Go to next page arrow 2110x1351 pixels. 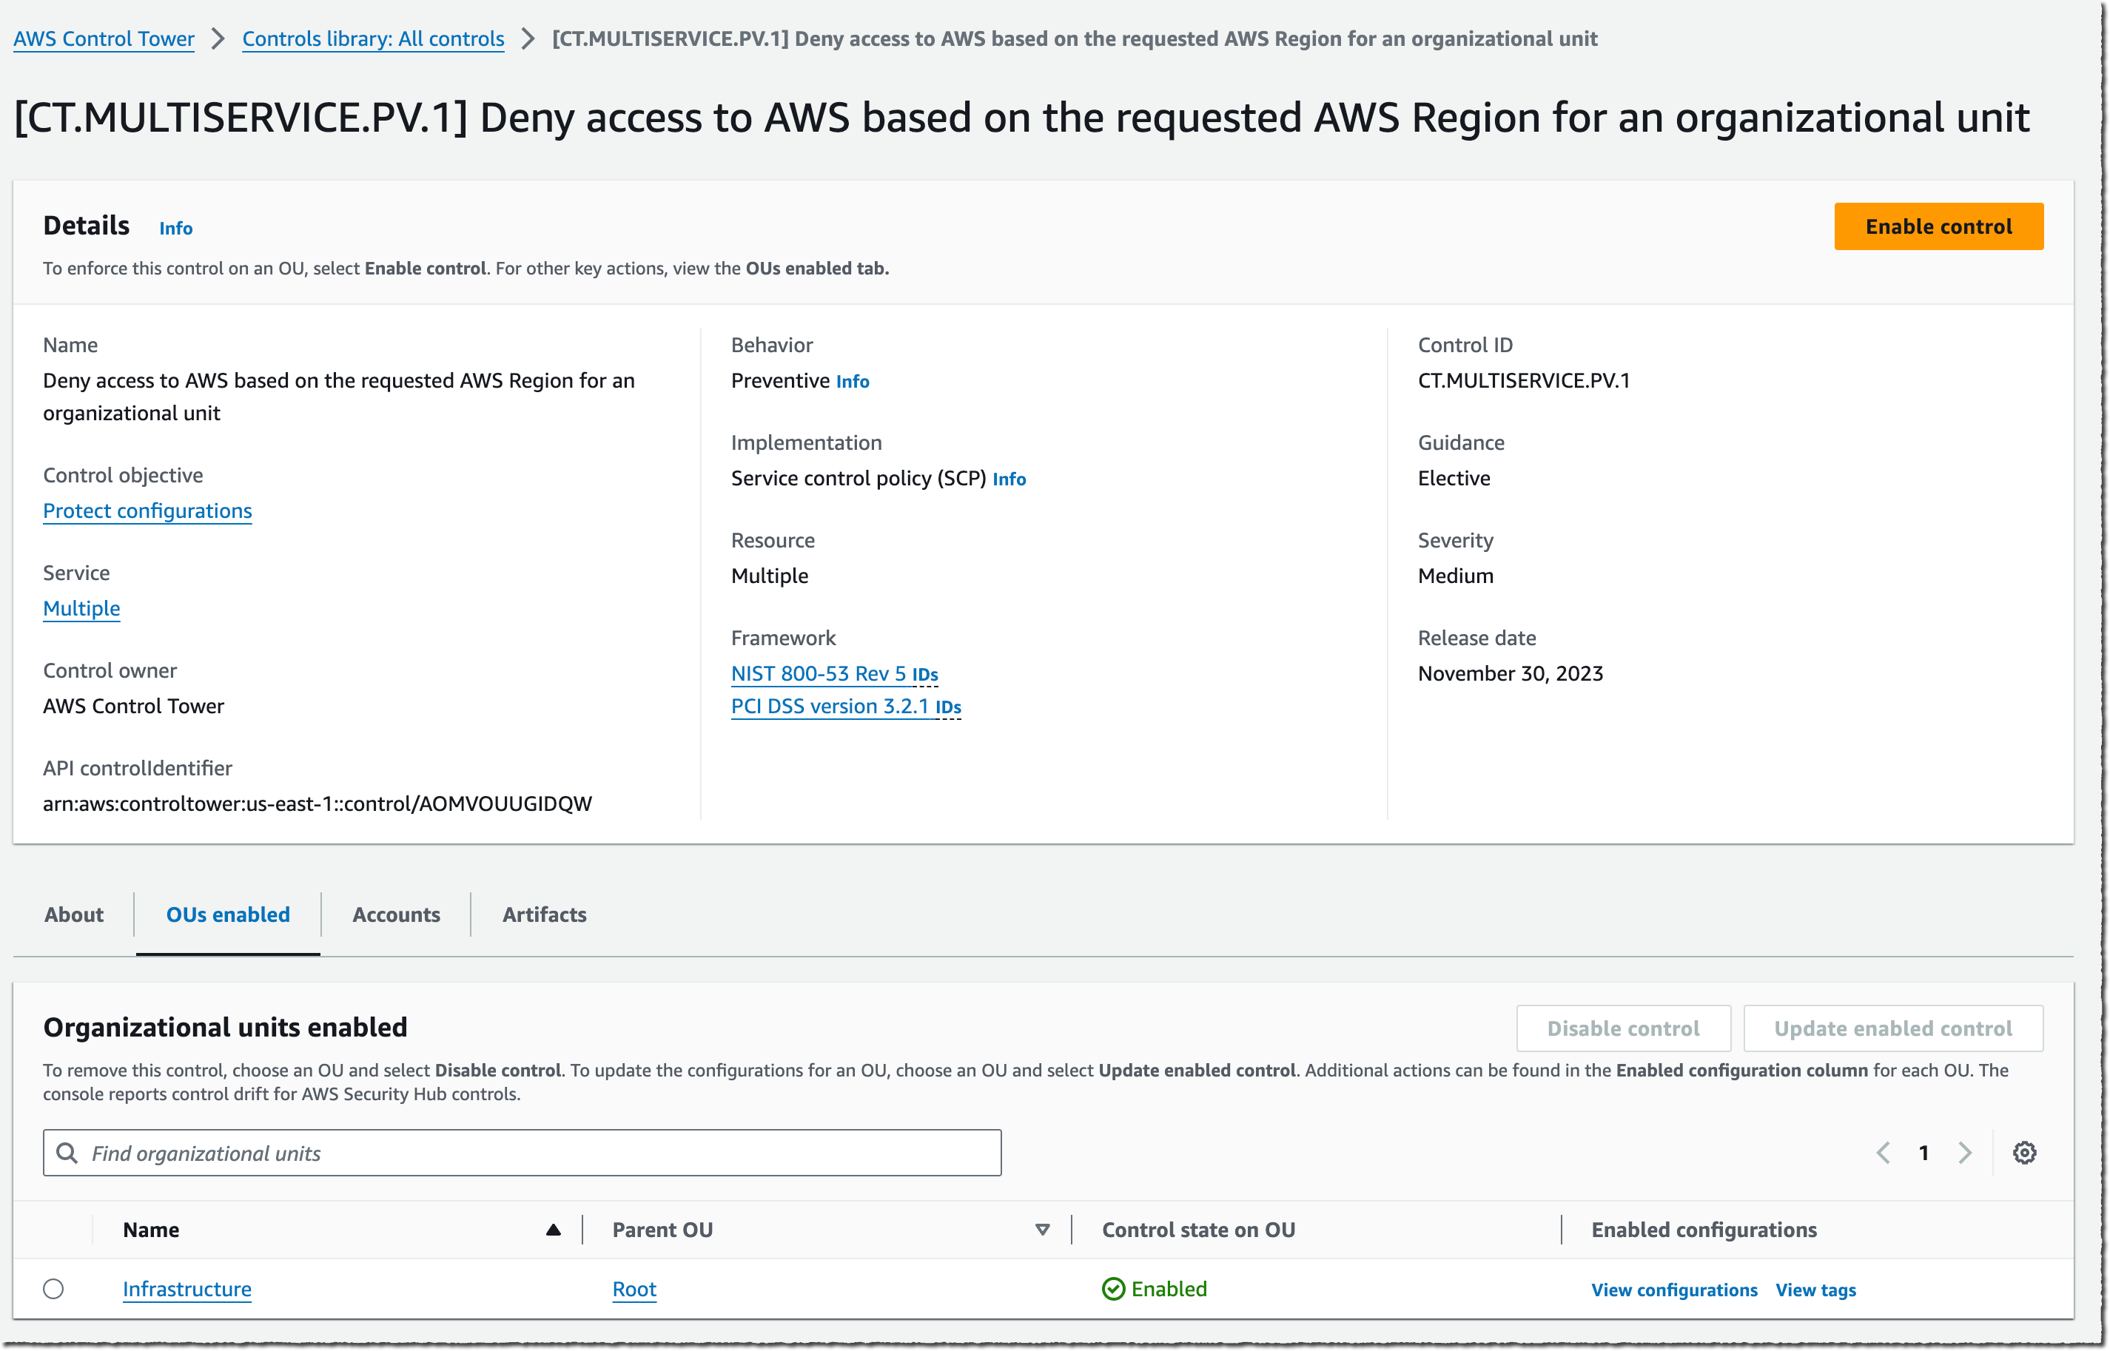click(x=1965, y=1153)
